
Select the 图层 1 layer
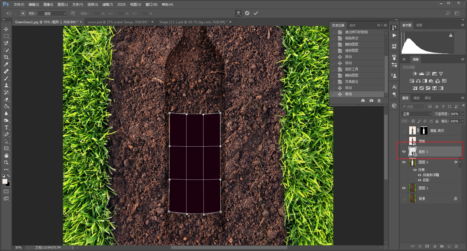(431, 188)
